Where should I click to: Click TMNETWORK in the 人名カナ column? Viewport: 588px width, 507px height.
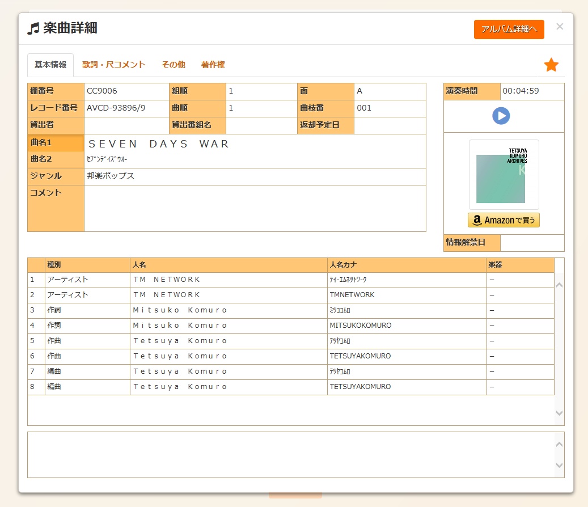point(352,295)
